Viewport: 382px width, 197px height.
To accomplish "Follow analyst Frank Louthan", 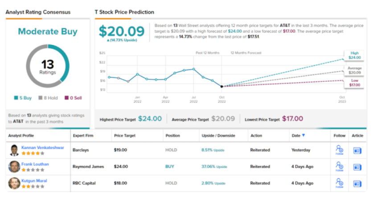I will coord(339,167).
